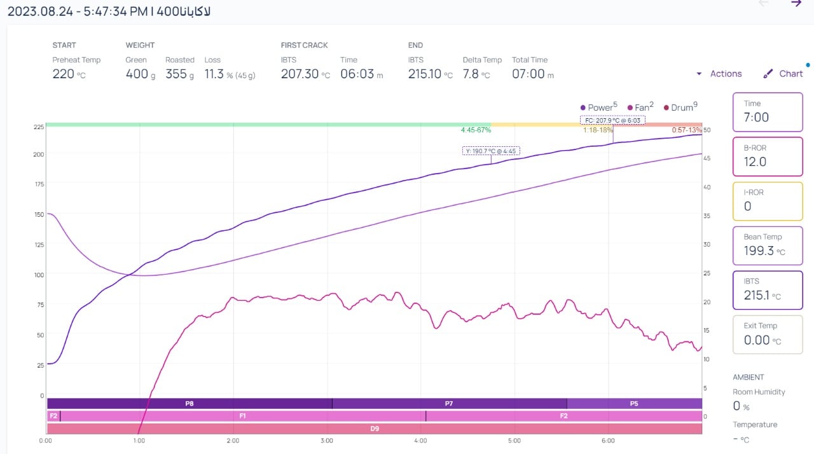Screen dimensions: 814x454
Task: Select the F1 fan segment bar
Action: pos(242,416)
